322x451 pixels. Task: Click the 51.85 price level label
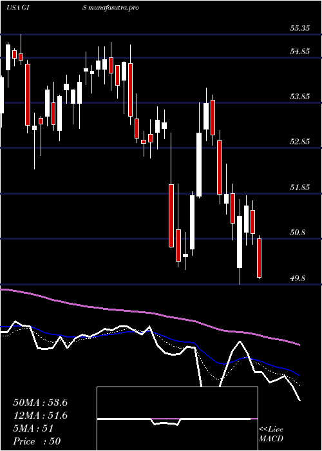tap(301, 187)
